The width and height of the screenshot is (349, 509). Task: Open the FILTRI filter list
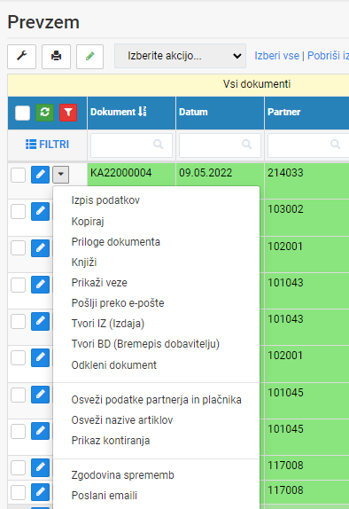click(47, 144)
